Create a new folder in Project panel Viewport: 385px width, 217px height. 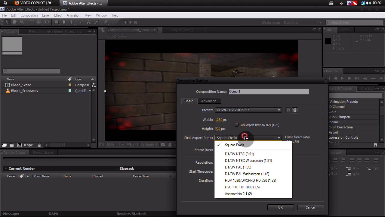pyautogui.click(x=11, y=145)
